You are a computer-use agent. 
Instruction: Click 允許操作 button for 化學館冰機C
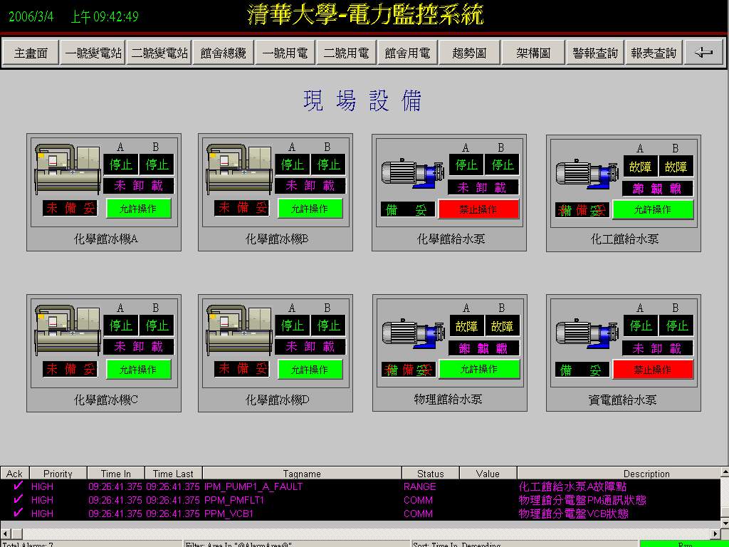click(139, 370)
